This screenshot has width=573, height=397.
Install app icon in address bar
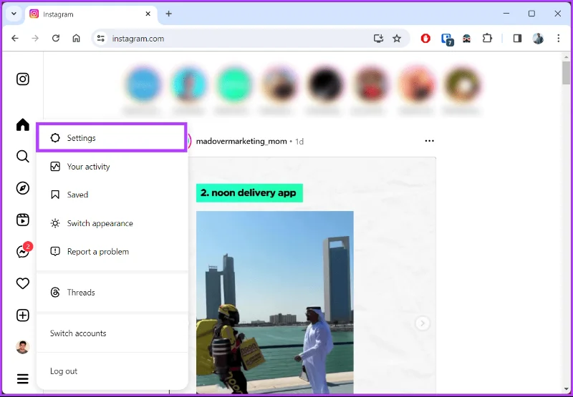click(x=378, y=39)
